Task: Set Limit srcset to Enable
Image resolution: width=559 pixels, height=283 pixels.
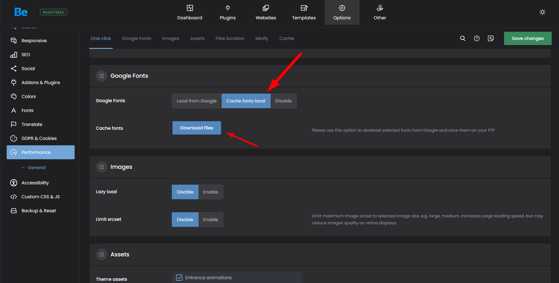Action: 211,220
